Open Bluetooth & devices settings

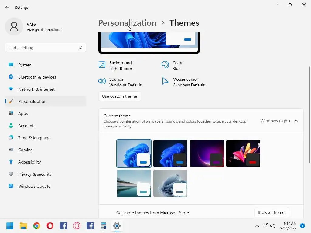(46, 77)
